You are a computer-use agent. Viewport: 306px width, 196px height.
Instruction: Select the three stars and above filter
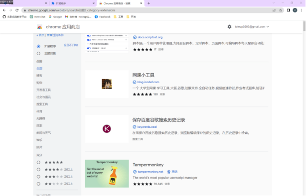pos(38,177)
